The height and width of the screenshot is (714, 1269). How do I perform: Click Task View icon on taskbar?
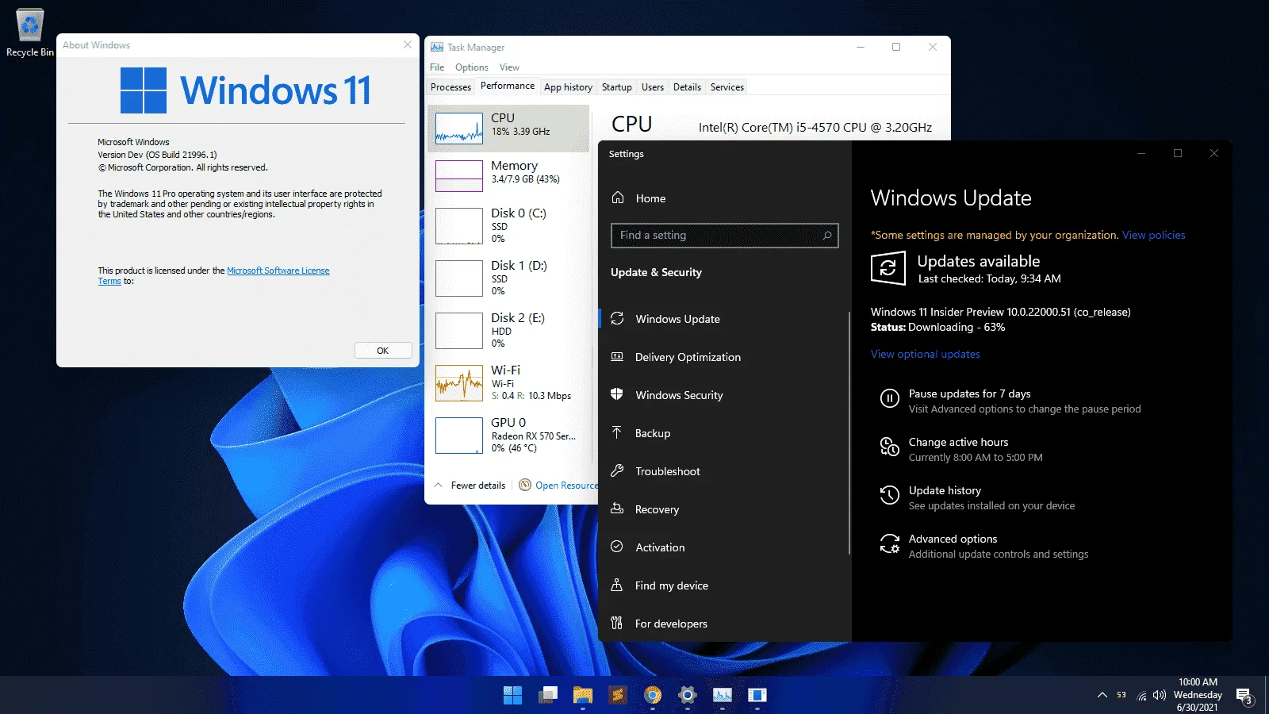(x=548, y=696)
